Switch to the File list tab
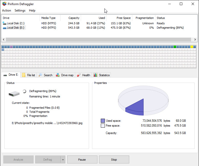This screenshot has width=199, height=166. (28, 75)
